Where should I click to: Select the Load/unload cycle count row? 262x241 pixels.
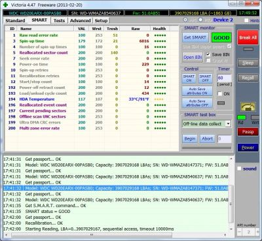(x=92, y=93)
